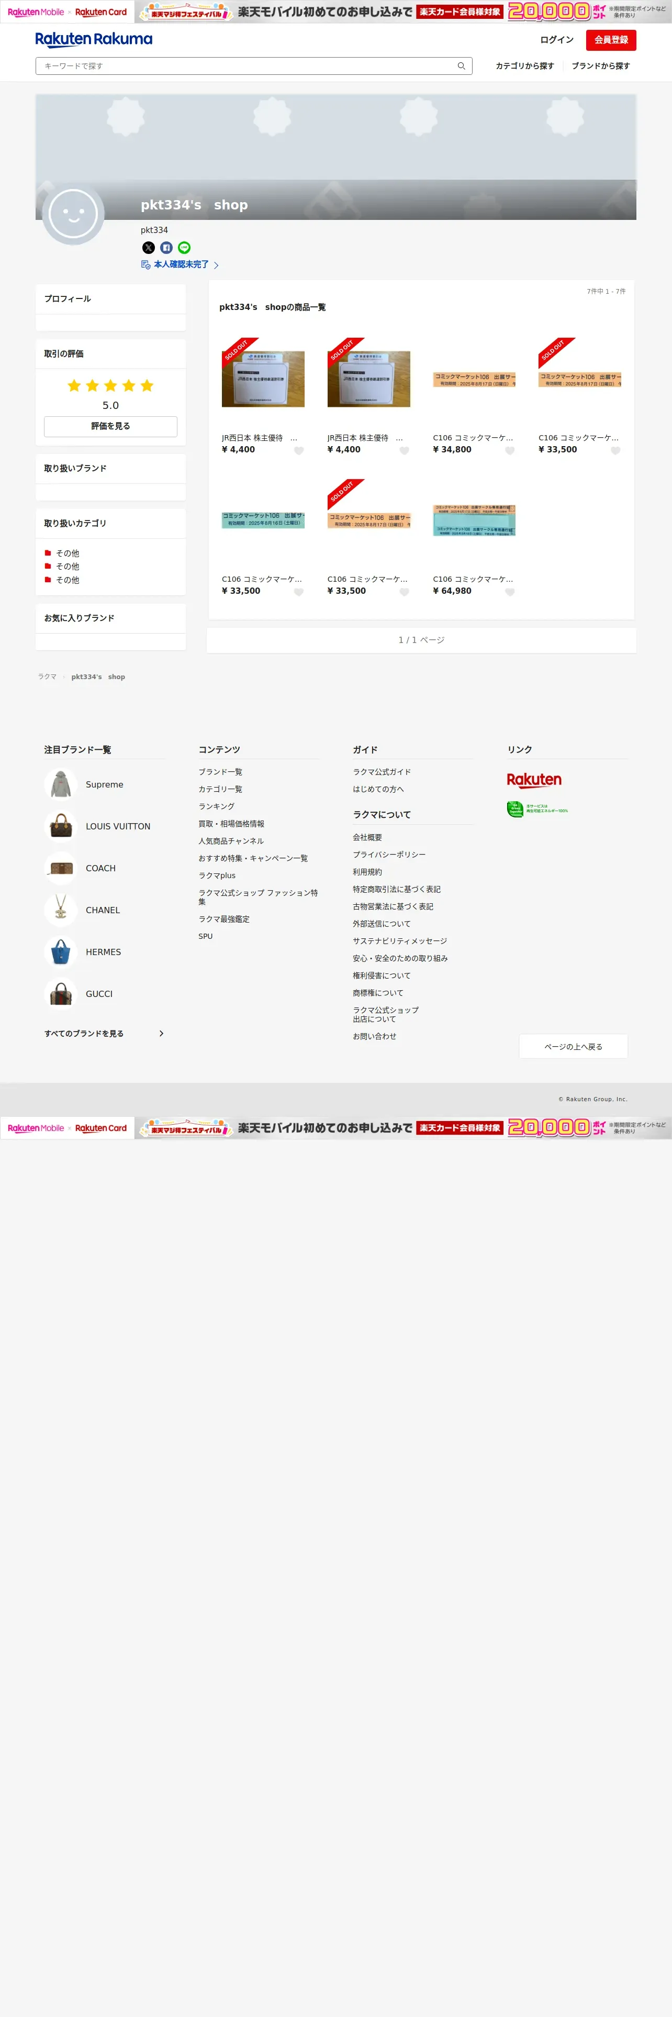Open 権利侵害について link
This screenshot has height=2017, width=672.
382,976
